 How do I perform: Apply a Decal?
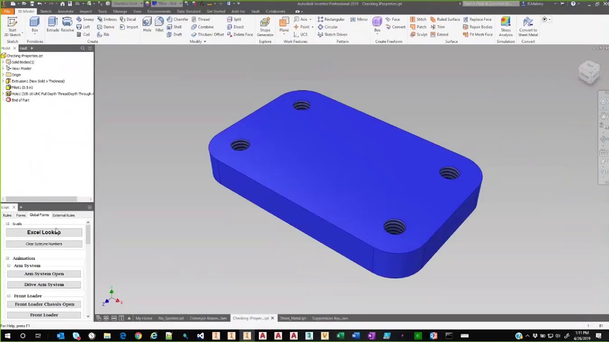click(128, 19)
